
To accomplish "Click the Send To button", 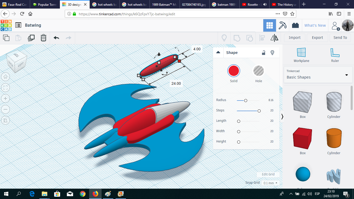I will (x=340, y=38).
